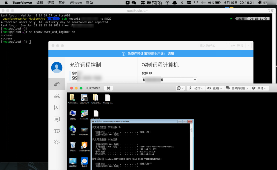Click the battery 96% indicator
This screenshot has width=277, height=170.
214,3
